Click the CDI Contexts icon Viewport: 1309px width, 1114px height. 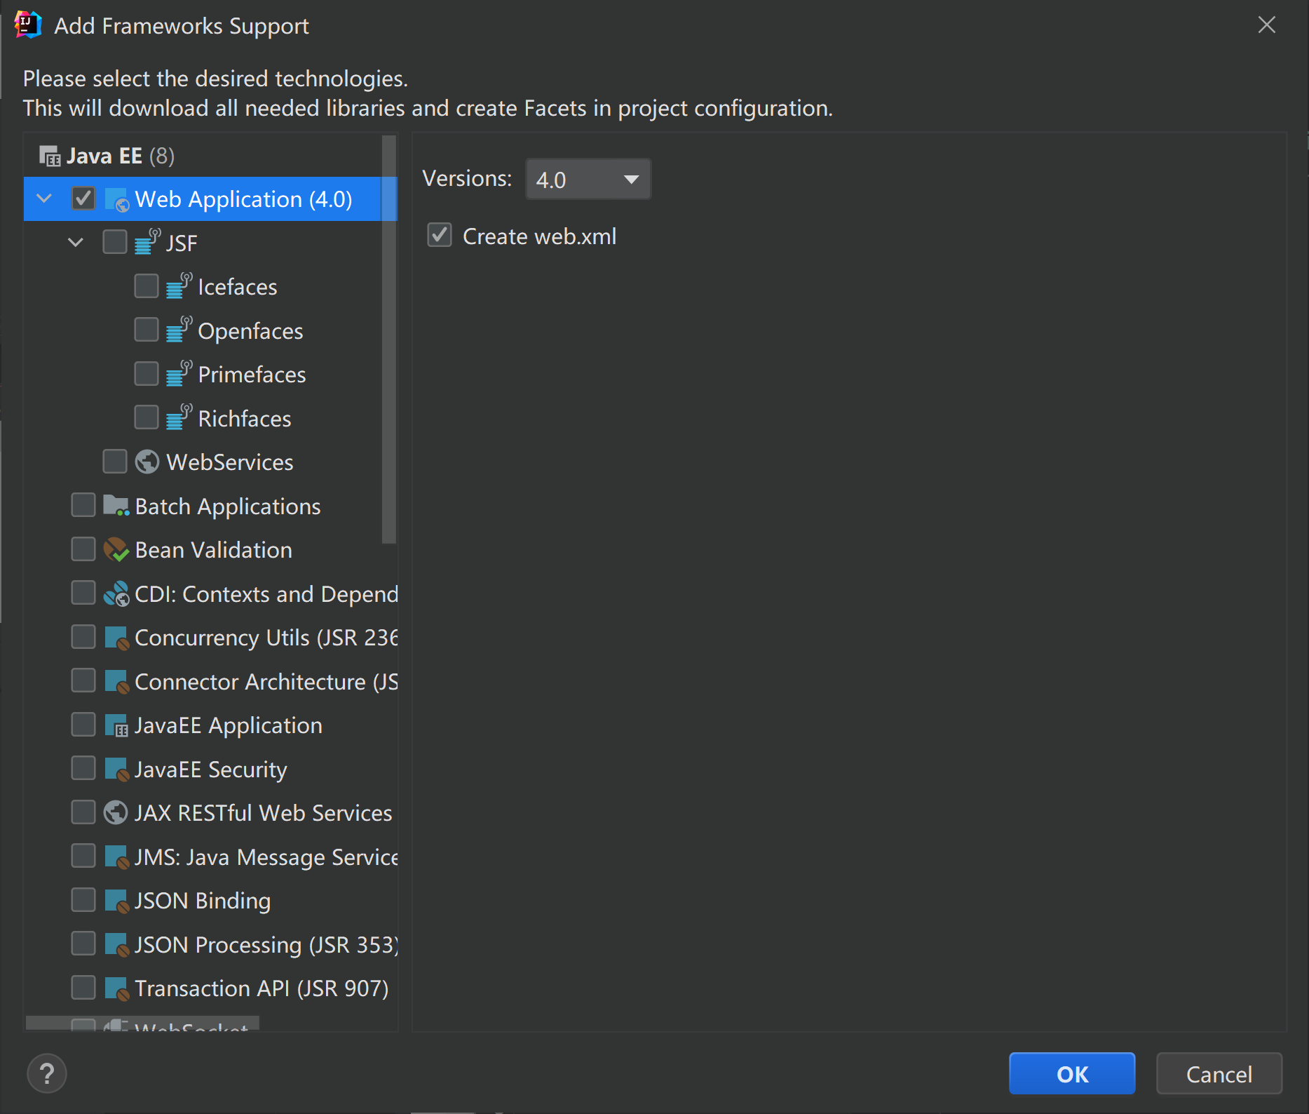(x=116, y=594)
